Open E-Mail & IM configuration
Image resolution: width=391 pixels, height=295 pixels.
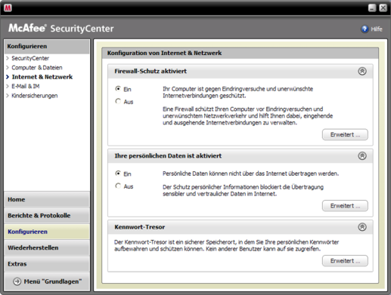coord(26,86)
